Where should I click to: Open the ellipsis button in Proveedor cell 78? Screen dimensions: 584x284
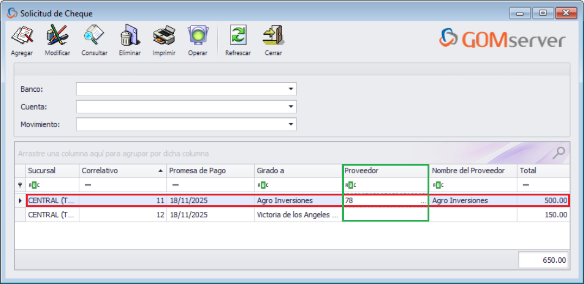(x=424, y=201)
